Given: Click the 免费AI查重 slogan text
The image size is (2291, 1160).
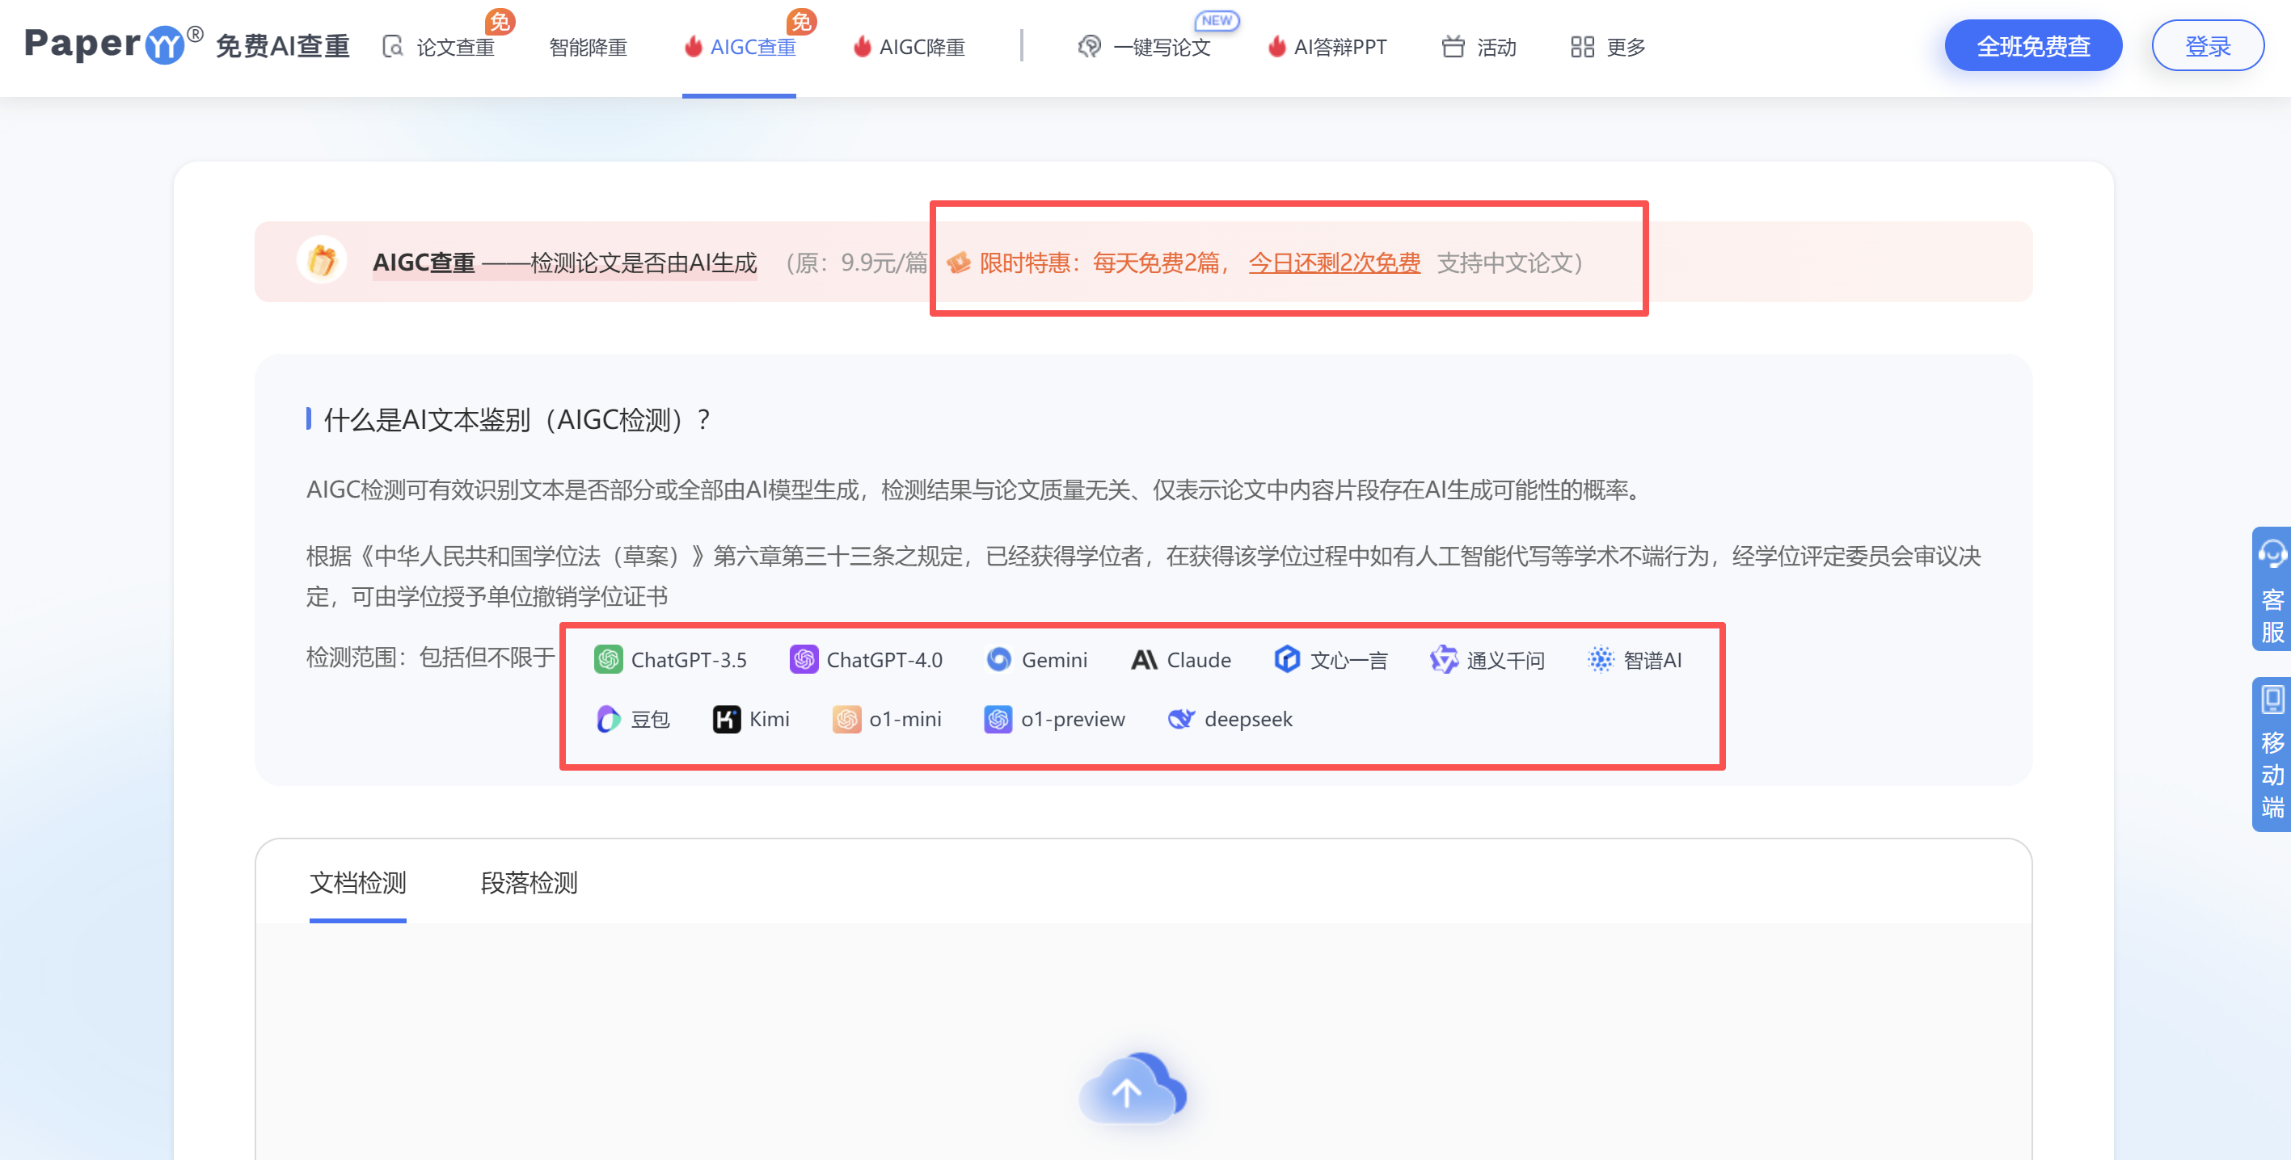Looking at the screenshot, I should (283, 46).
